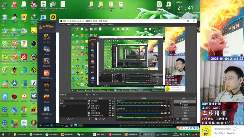244x137 pixels.
Task: Click the Sogou input method S icon
Action: point(178,128)
